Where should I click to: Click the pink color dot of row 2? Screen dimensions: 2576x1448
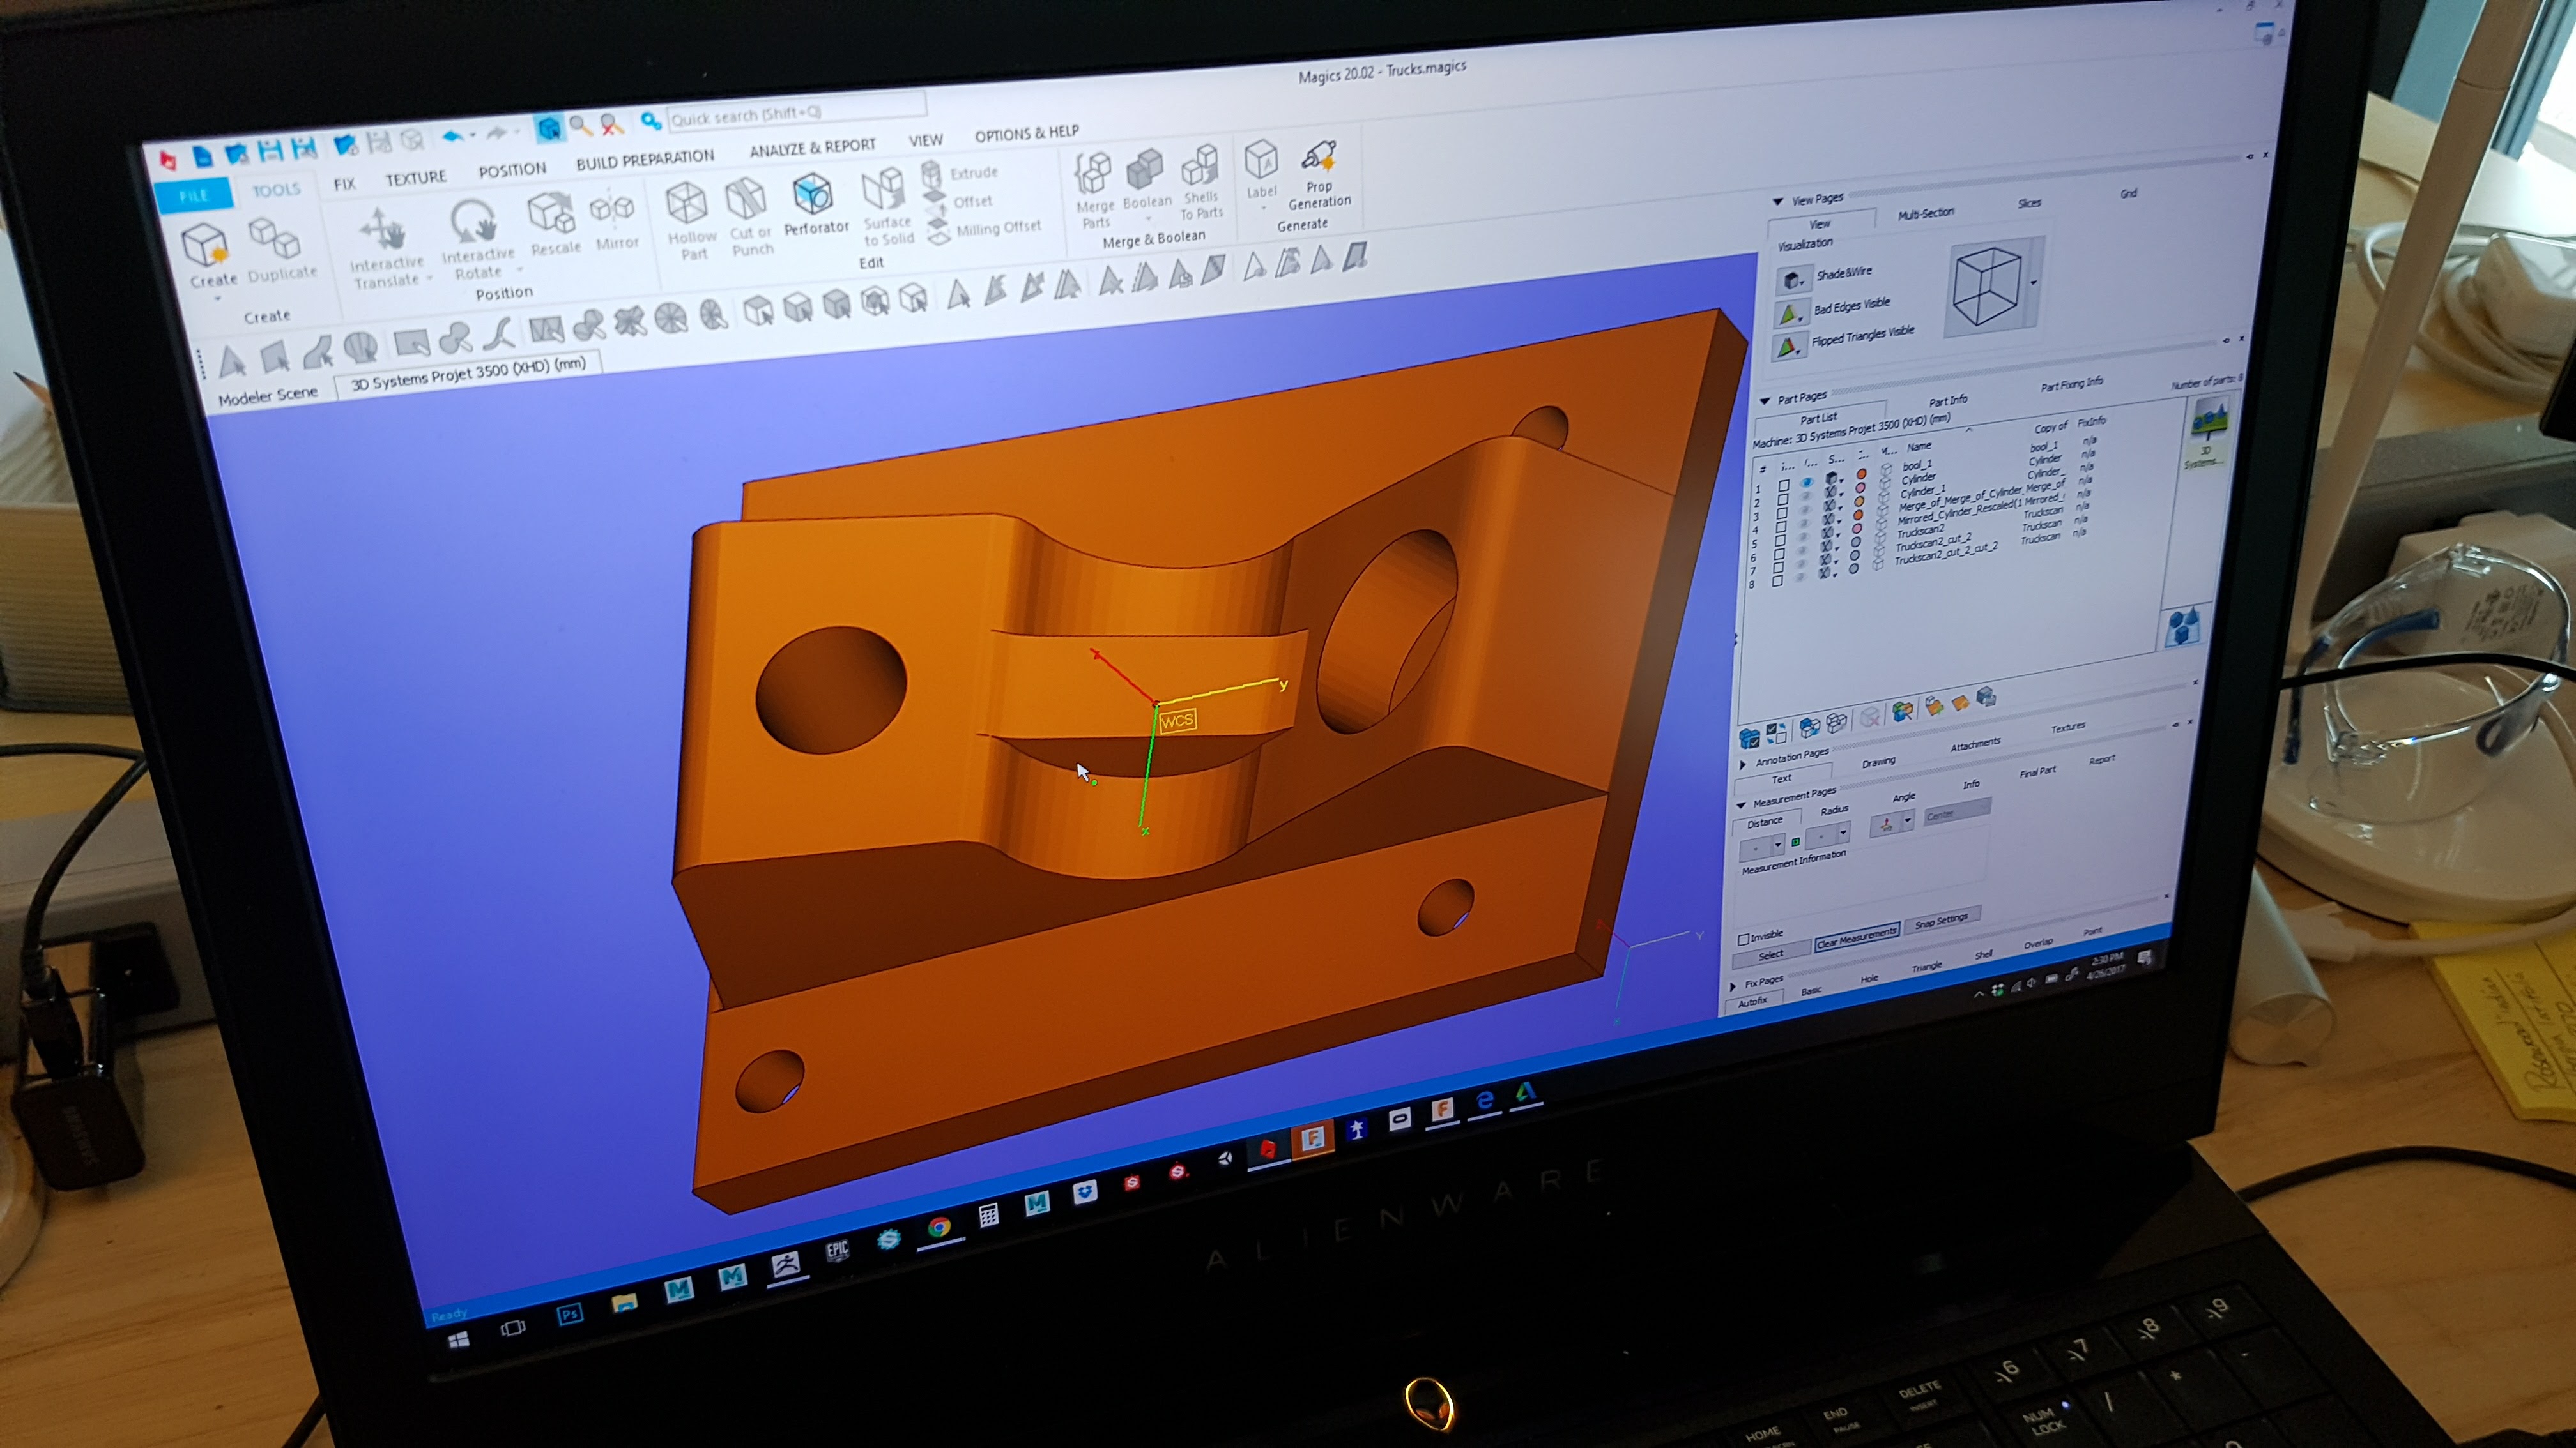point(1861,488)
